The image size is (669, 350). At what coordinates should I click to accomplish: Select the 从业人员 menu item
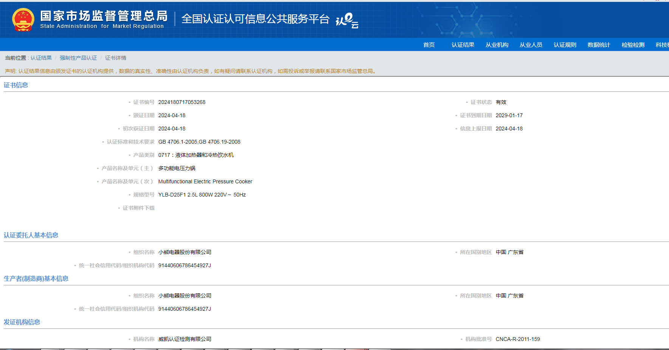[531, 45]
